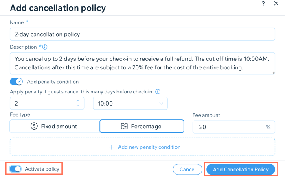Click the Cancel button
Image resolution: width=285 pixels, height=177 pixels.
(188, 169)
